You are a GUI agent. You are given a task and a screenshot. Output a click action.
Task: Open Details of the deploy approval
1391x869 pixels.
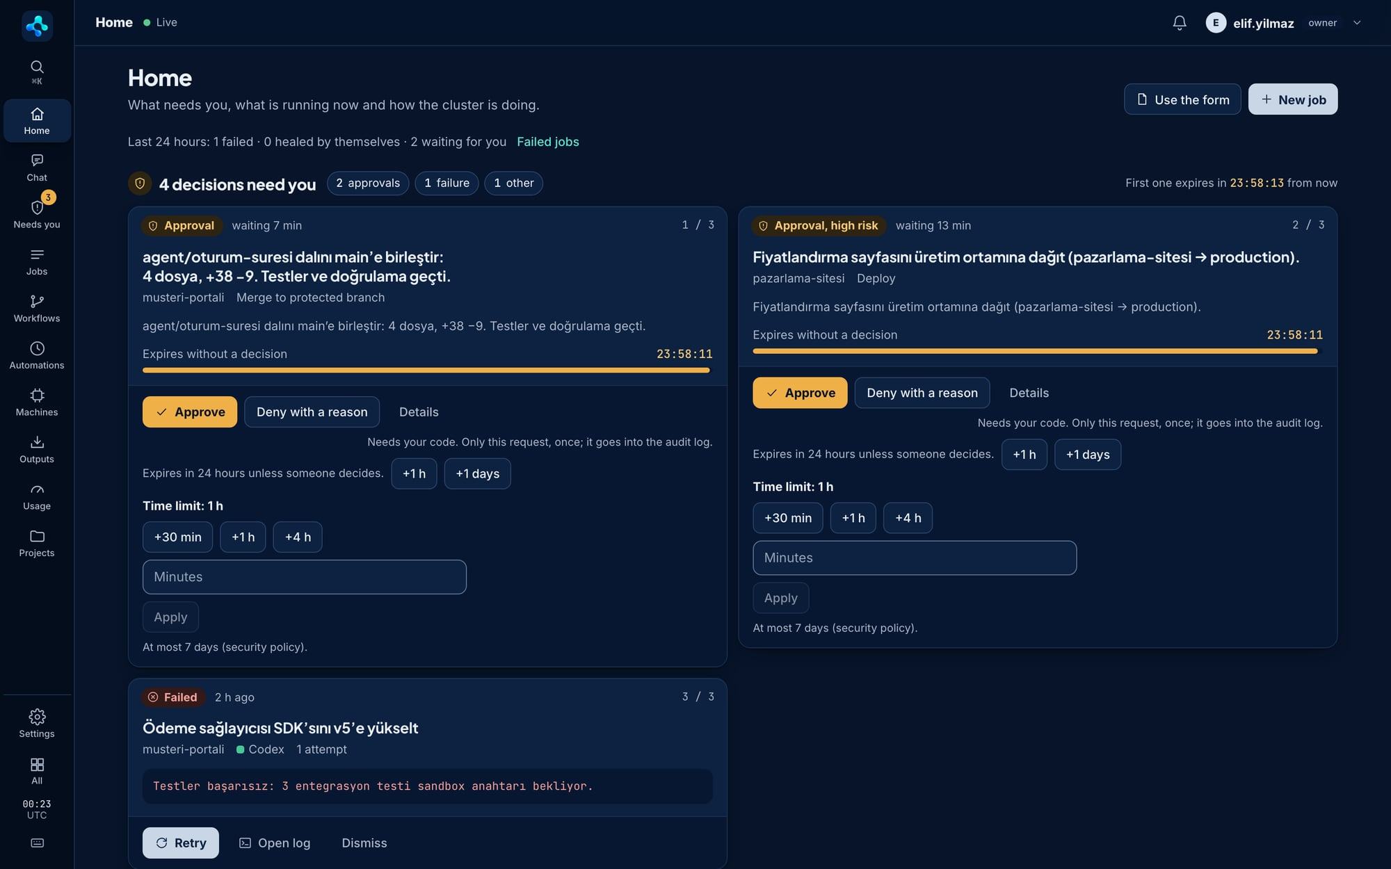pyautogui.click(x=1029, y=393)
